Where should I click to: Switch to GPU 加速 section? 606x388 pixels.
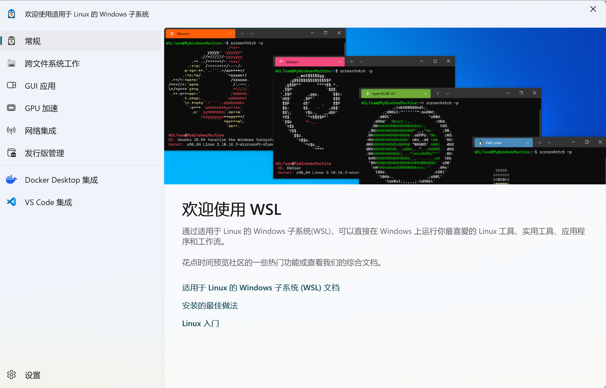pos(41,108)
